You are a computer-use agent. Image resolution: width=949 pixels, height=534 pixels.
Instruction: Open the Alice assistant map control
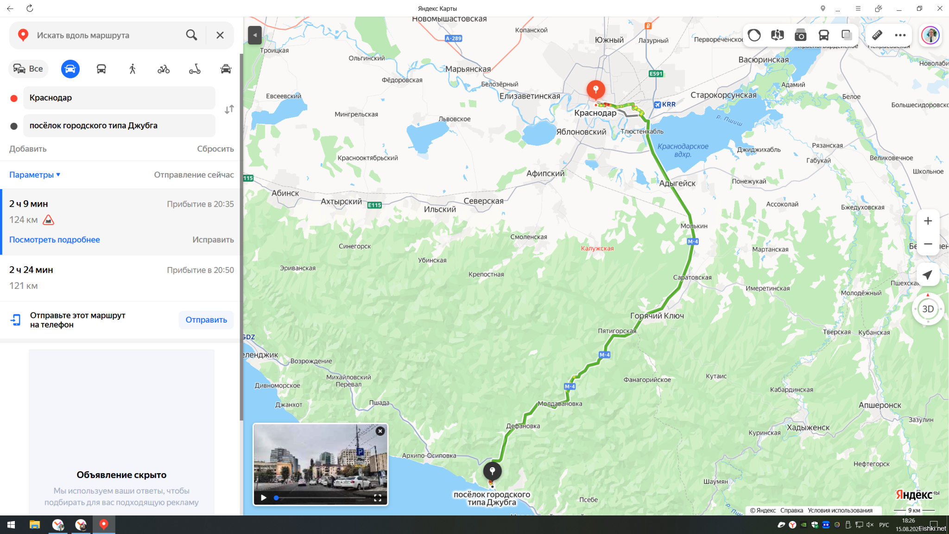pos(754,35)
